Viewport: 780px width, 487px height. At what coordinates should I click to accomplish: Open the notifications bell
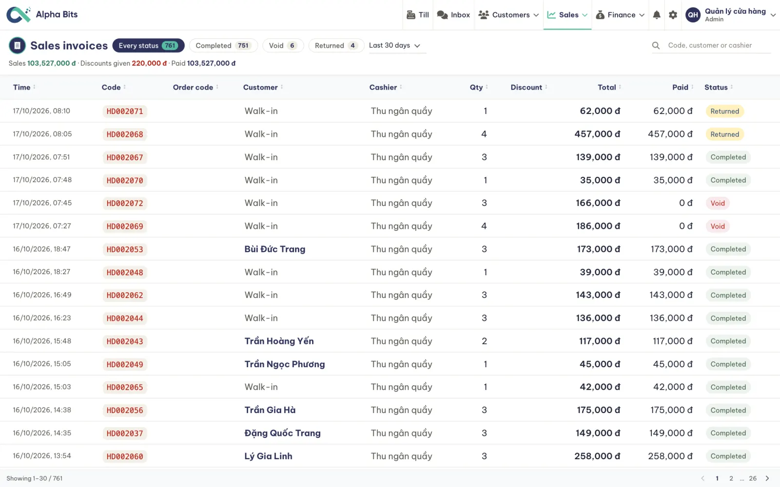[x=657, y=15]
